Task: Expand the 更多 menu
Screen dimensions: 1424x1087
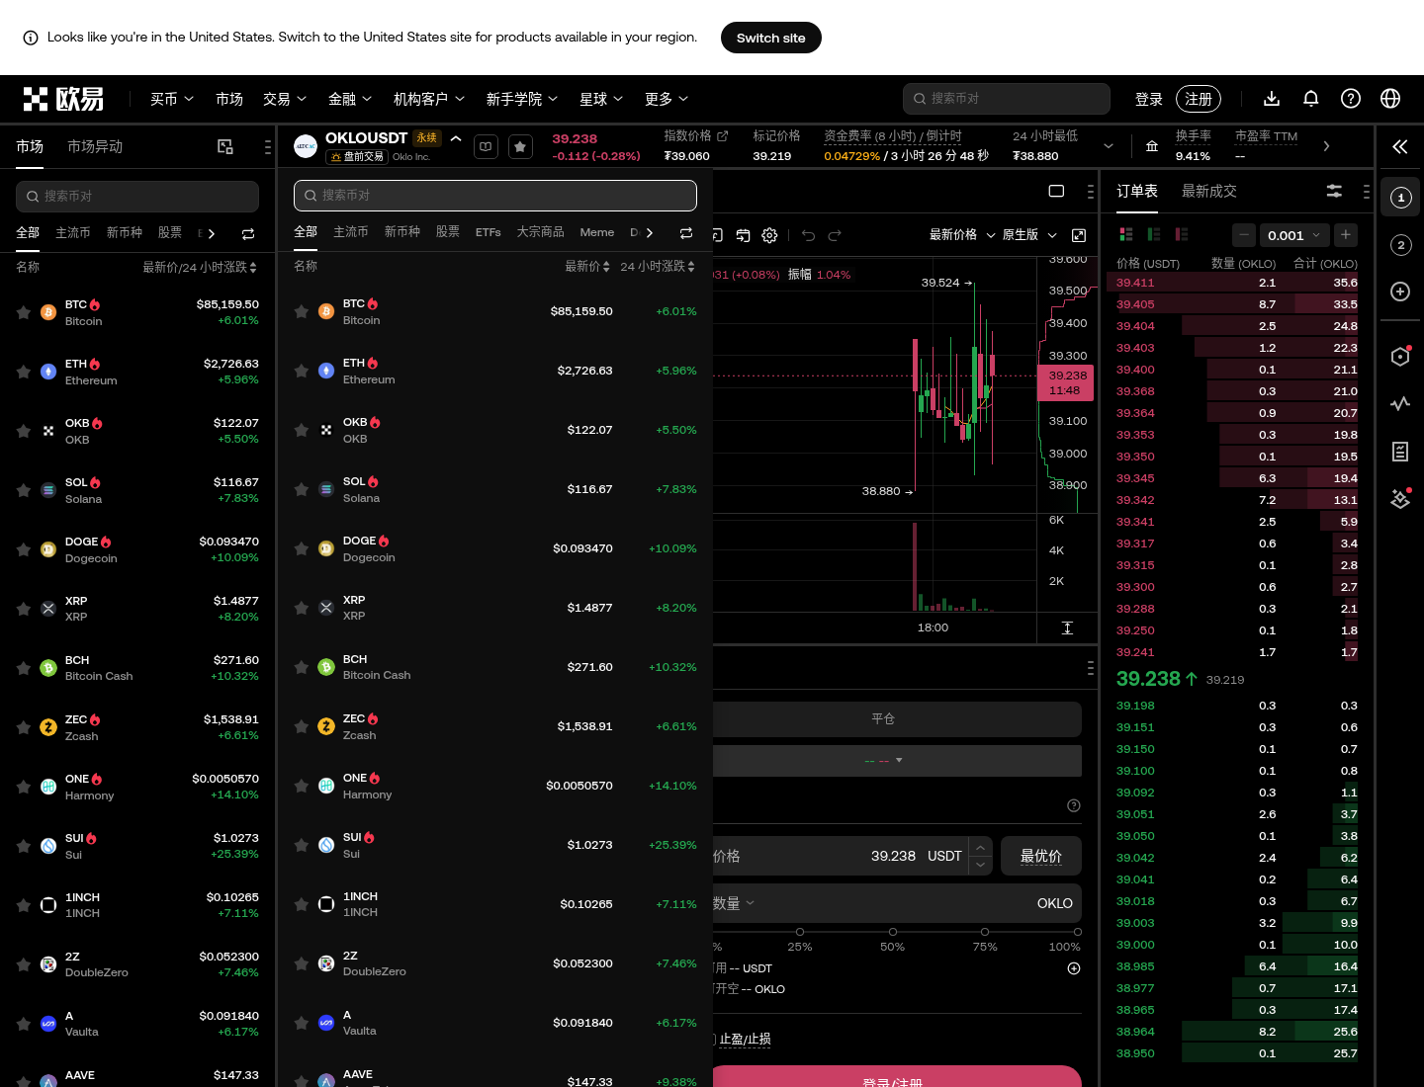Action: (667, 99)
